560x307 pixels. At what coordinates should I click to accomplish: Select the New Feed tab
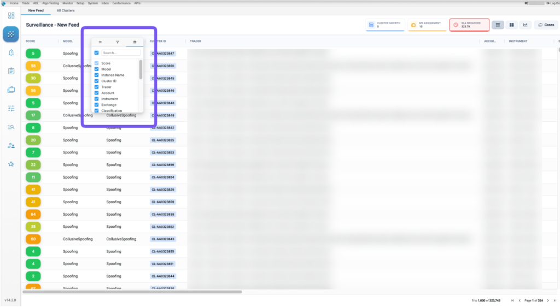36,11
